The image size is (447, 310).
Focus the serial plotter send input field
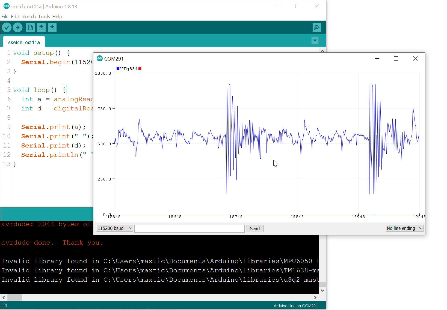(190, 228)
